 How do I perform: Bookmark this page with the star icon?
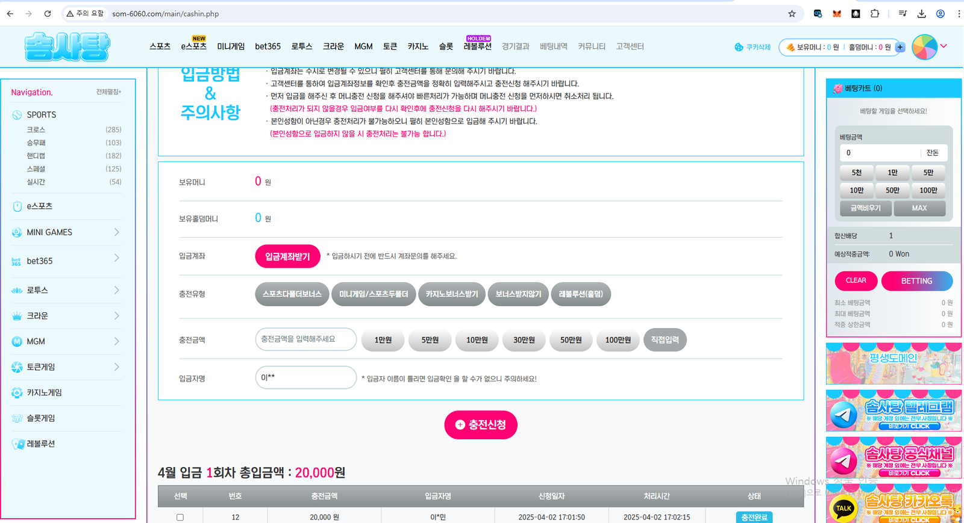click(792, 13)
